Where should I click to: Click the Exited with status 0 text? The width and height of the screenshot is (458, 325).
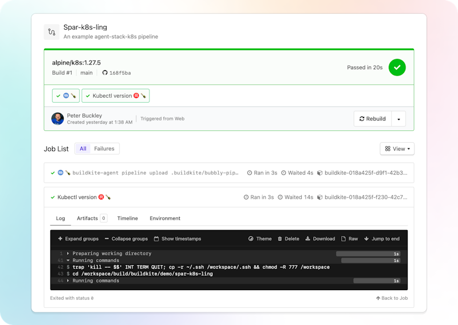pyautogui.click(x=72, y=298)
